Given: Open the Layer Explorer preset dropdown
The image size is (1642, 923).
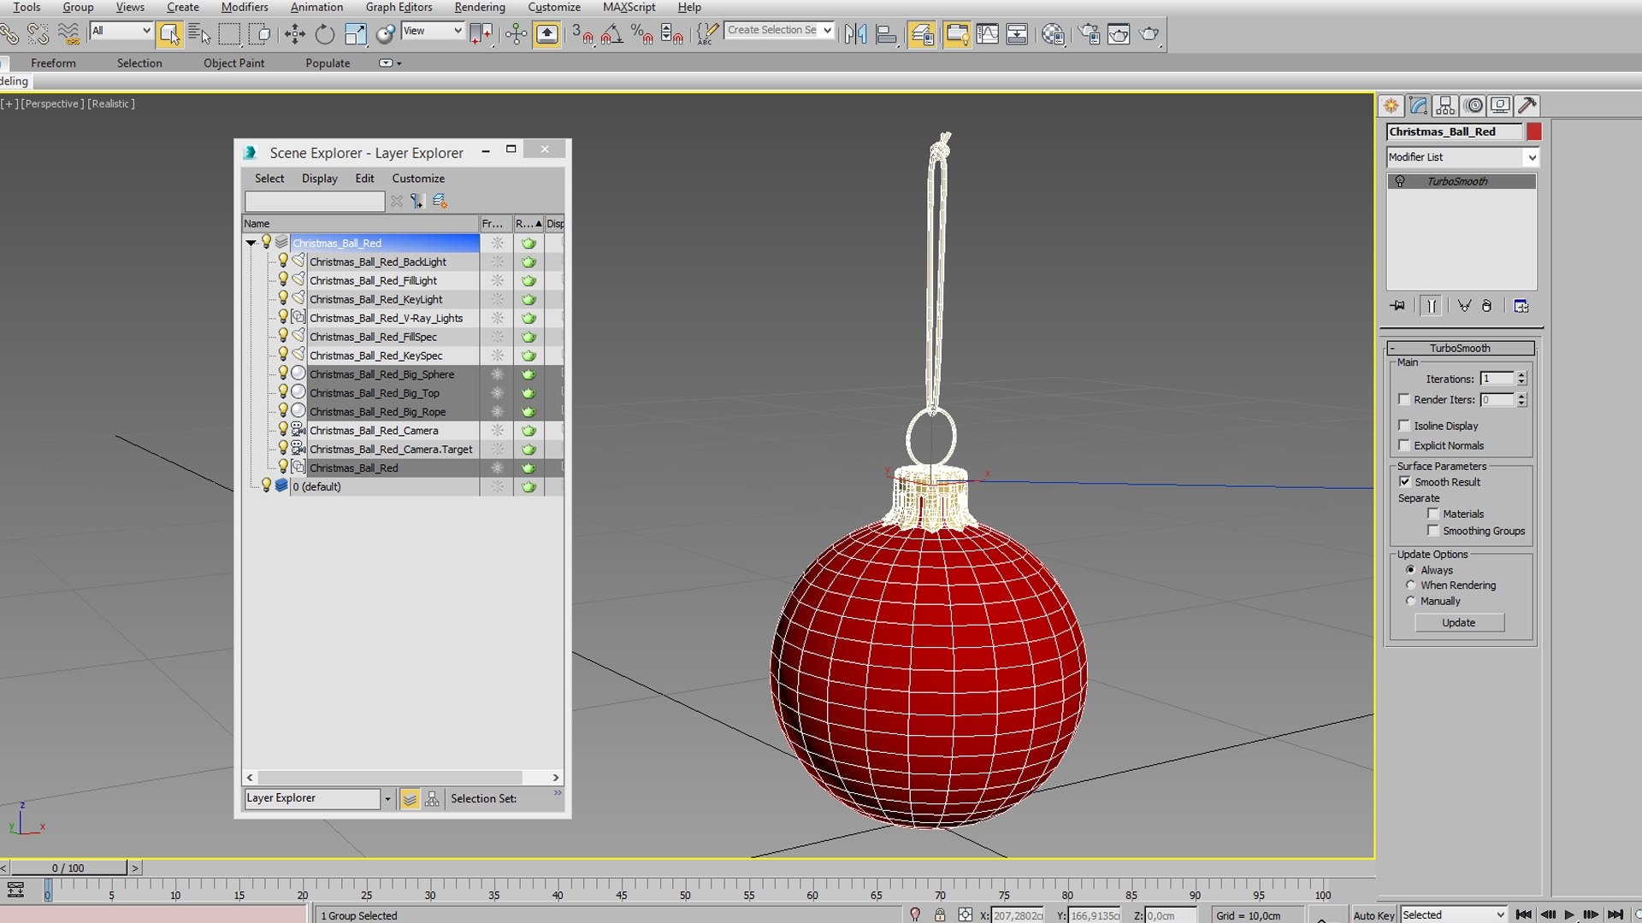Looking at the screenshot, I should click(x=387, y=798).
